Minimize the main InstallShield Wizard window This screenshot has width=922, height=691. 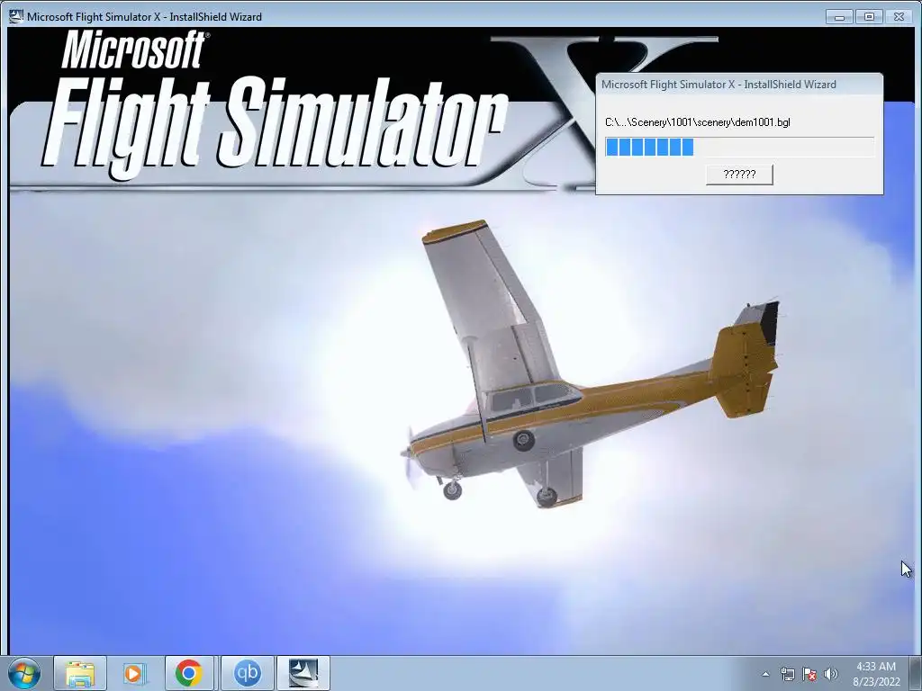(839, 16)
